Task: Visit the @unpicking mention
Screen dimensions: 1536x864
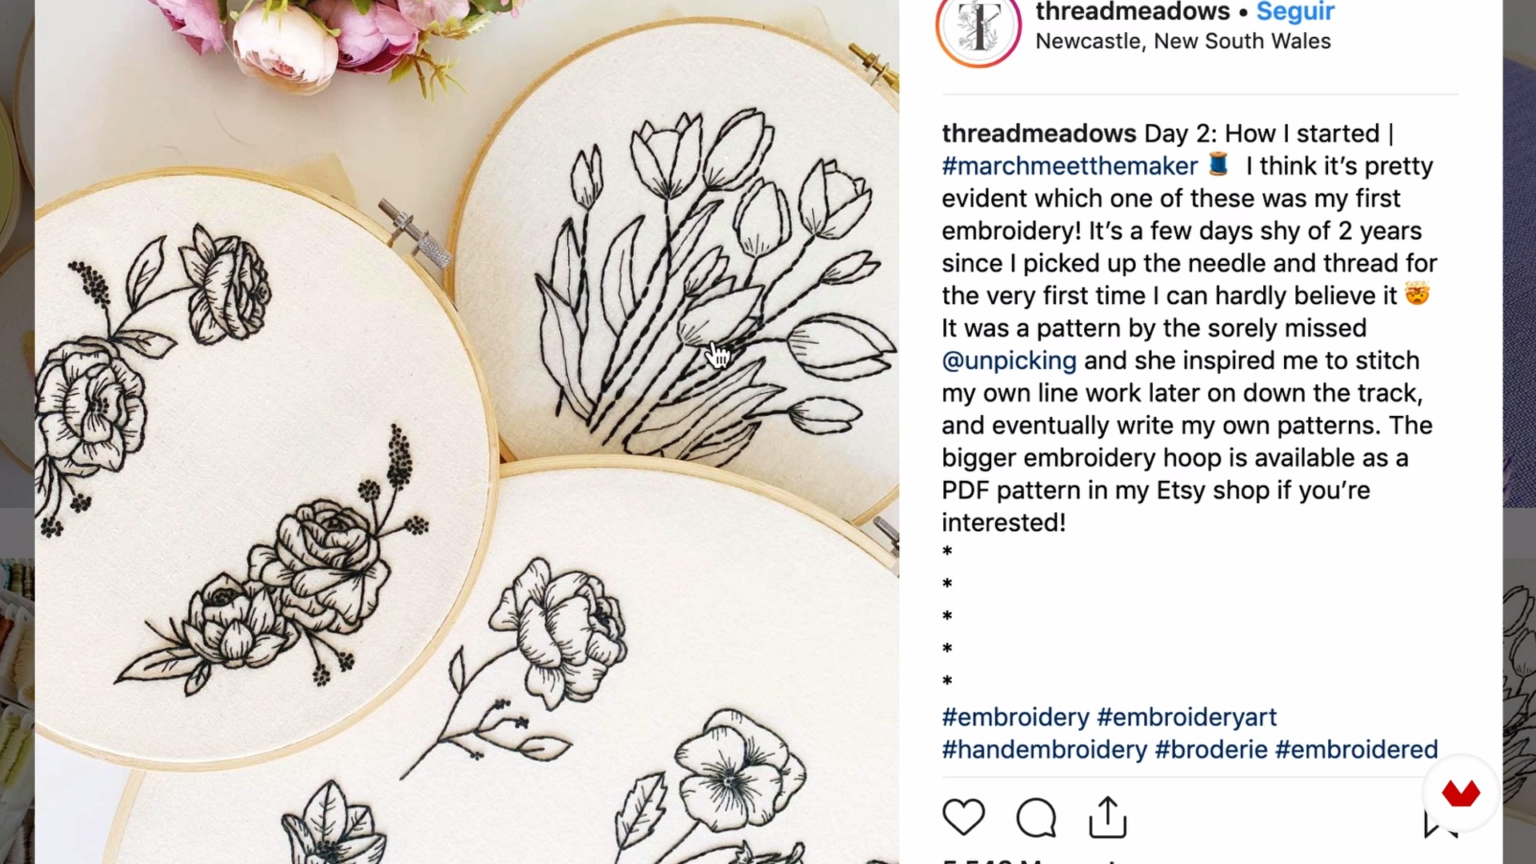Action: click(1009, 361)
